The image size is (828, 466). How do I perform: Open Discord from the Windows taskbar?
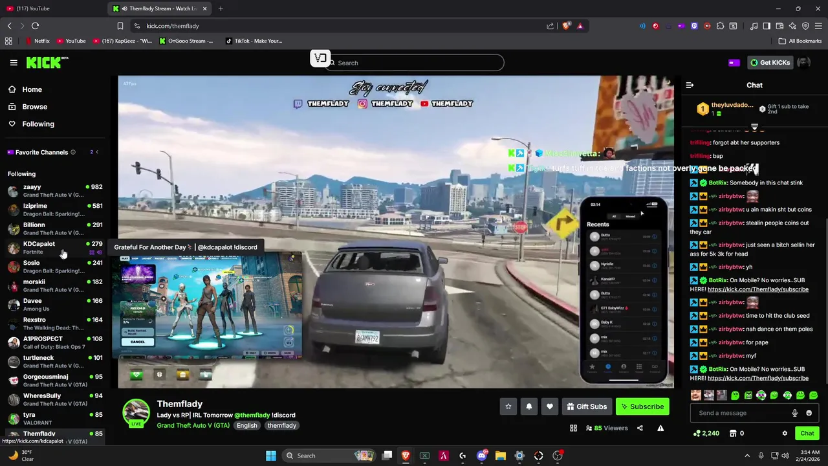(x=481, y=456)
